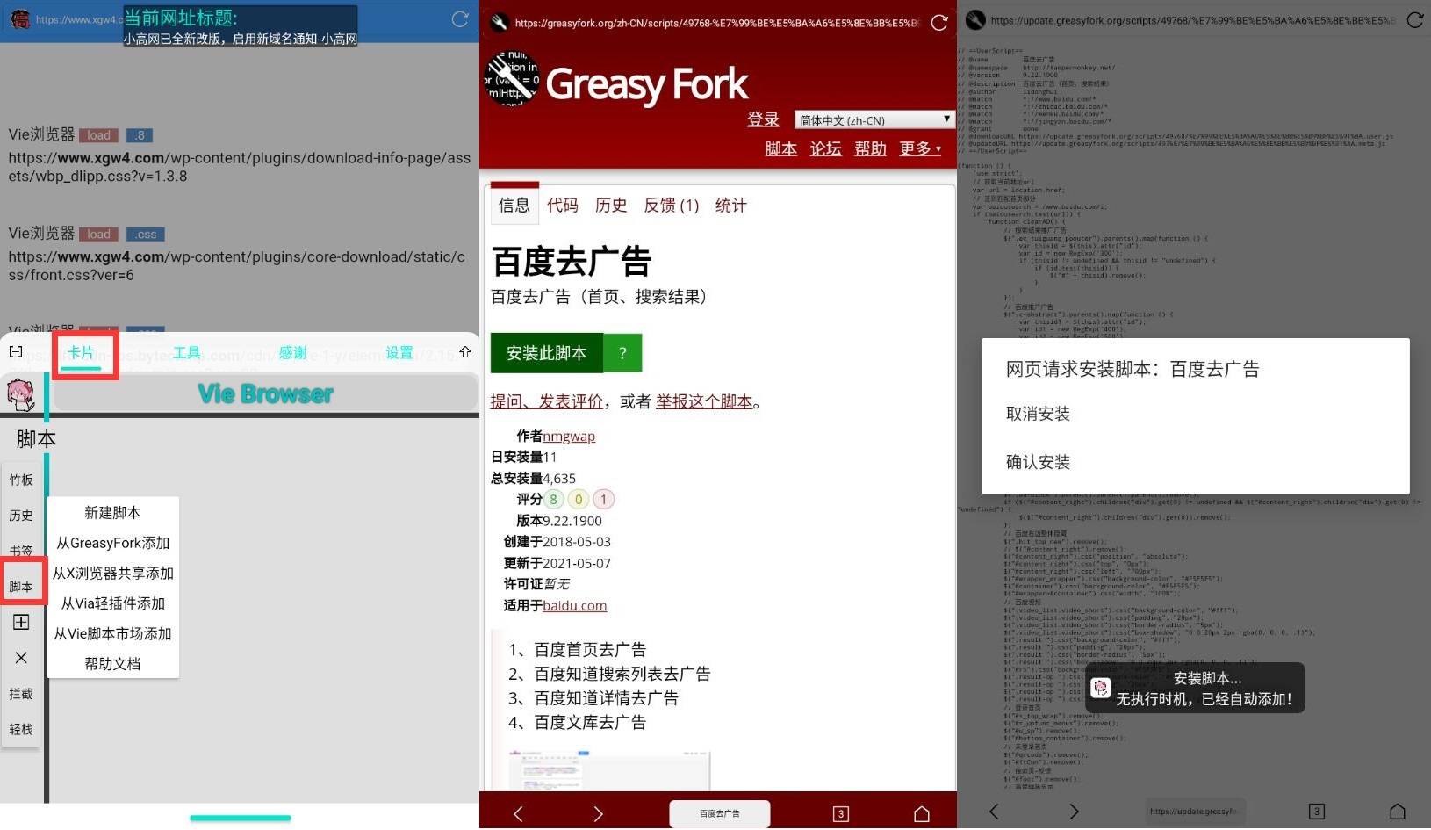
Task: Open the 帮助 help link
Action: pos(870,148)
